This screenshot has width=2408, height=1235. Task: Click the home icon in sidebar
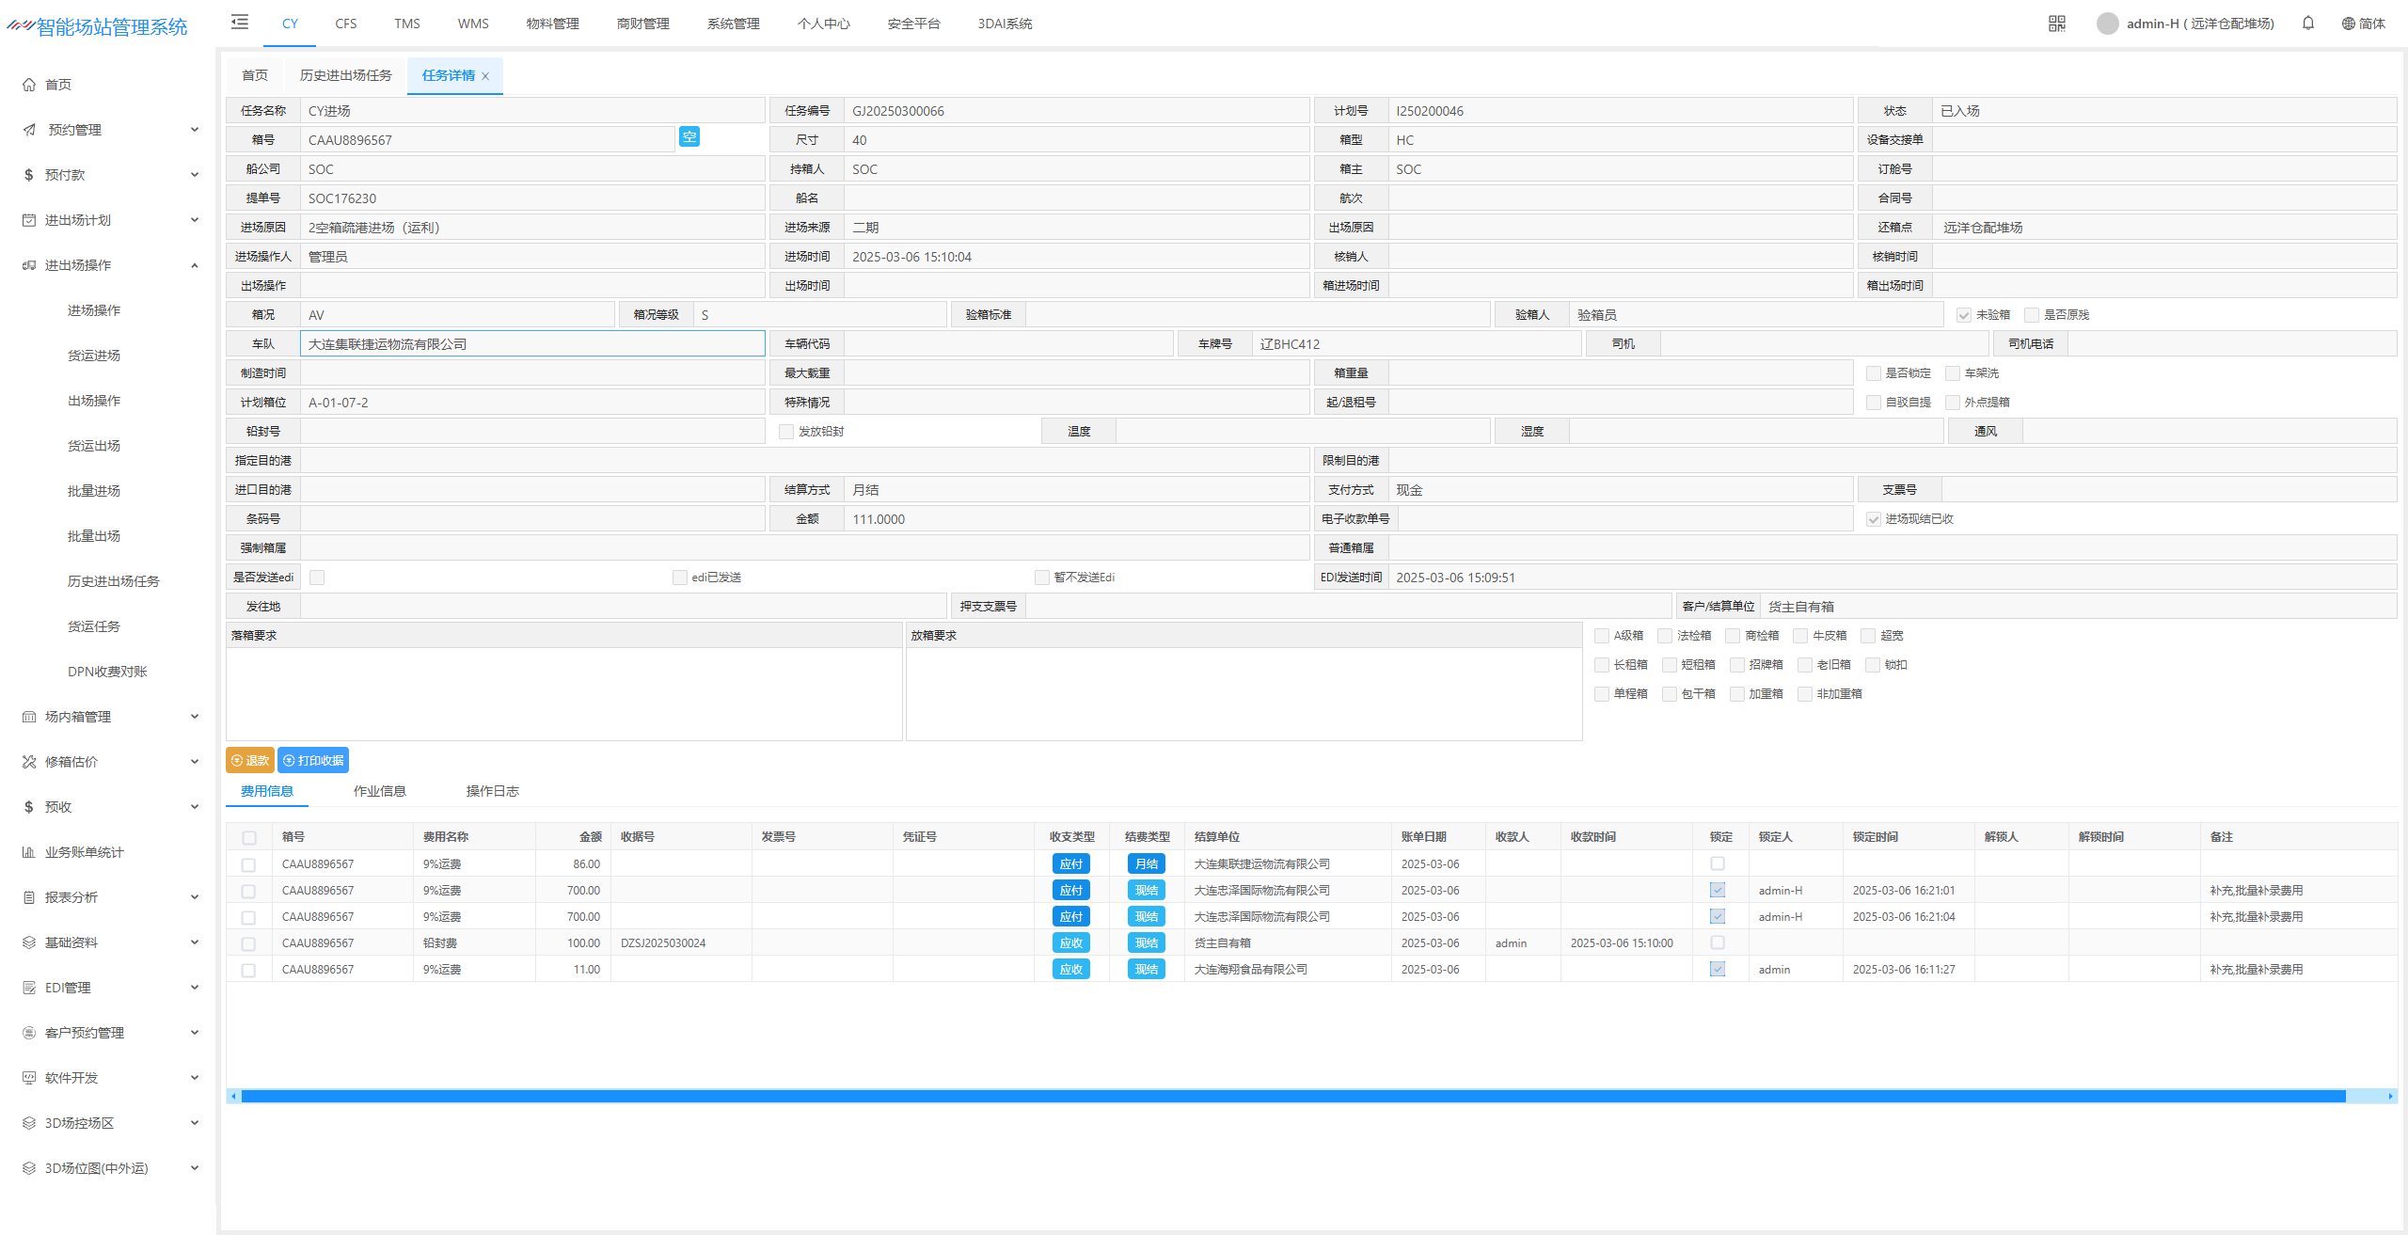(x=29, y=85)
